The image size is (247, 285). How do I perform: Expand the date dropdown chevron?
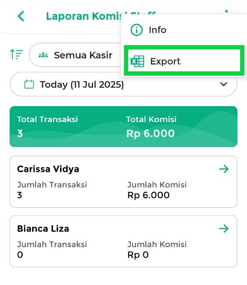click(223, 84)
